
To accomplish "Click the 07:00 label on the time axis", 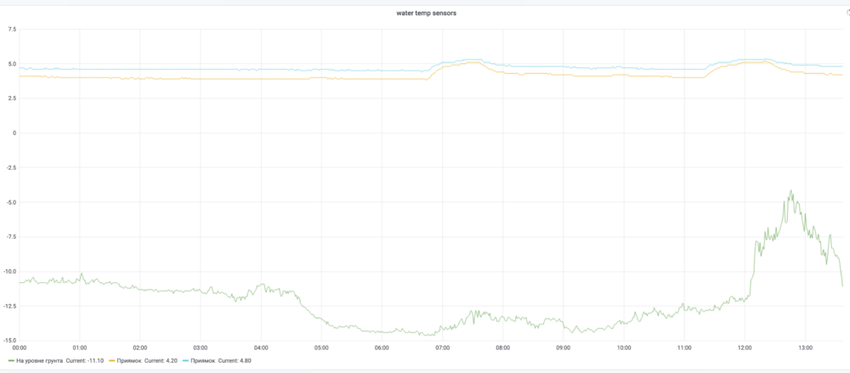I will (x=442, y=348).
